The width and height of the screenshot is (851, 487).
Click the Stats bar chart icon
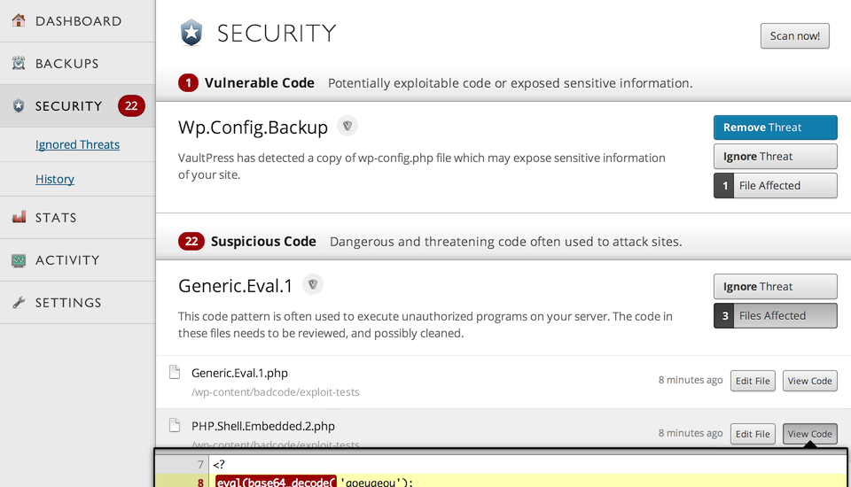click(19, 217)
